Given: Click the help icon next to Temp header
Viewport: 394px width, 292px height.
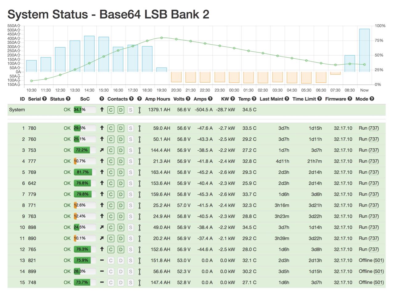Looking at the screenshot, I should 254,99.
